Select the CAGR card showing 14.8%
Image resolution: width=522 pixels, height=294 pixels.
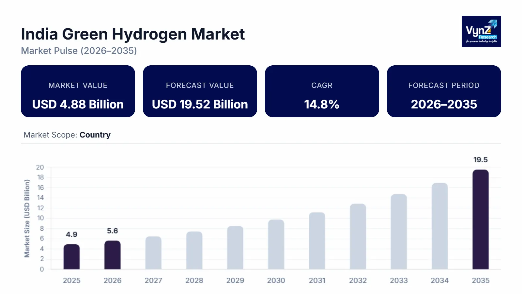[322, 91]
